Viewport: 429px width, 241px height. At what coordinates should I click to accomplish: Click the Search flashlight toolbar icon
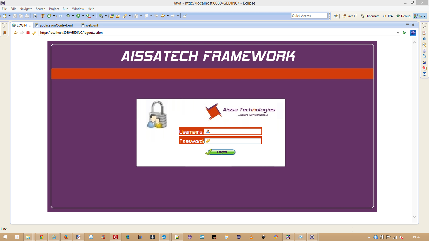(x=125, y=16)
